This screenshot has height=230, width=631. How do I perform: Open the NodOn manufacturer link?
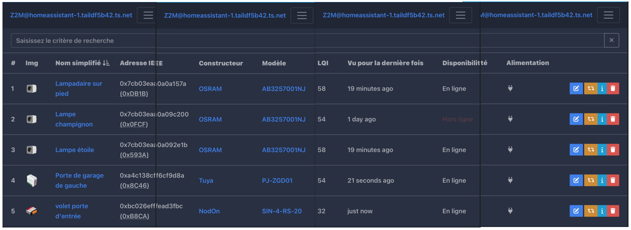tap(209, 211)
